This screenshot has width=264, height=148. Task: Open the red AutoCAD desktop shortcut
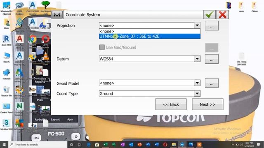[x=19, y=40]
